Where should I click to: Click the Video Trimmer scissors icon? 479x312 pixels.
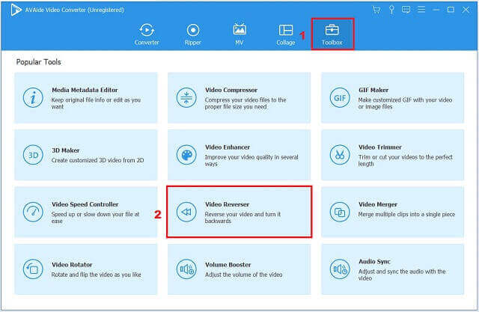click(x=340, y=155)
